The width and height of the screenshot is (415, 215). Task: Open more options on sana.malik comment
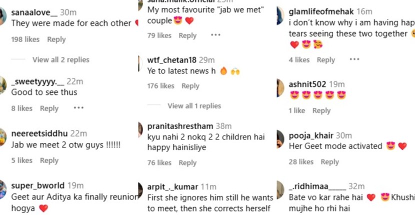coord(215,35)
